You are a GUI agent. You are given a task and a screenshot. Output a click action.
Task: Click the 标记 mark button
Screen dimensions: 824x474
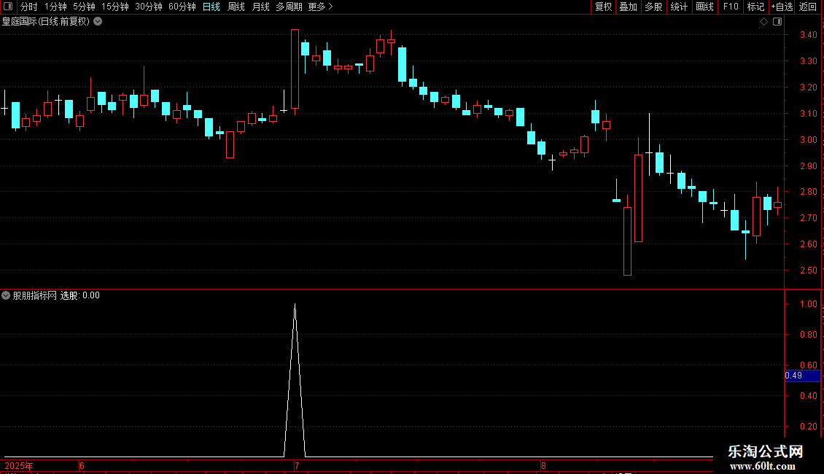[x=755, y=7]
